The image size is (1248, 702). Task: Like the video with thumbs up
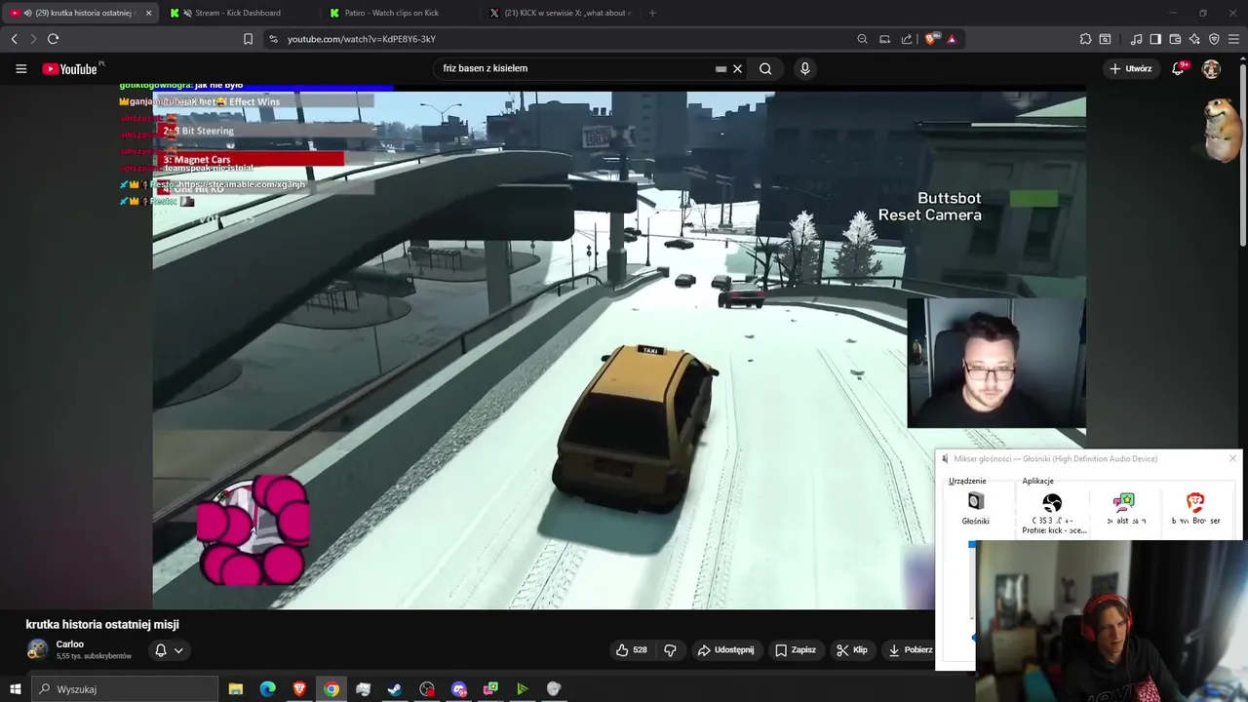631,650
